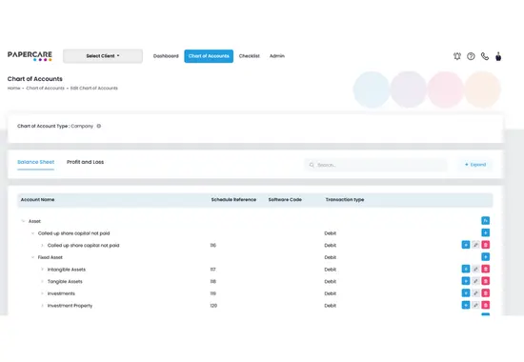Image resolution: width=524 pixels, height=362 pixels.
Task: Follow the Chart of Accounts breadcrumb link
Action: pos(45,89)
